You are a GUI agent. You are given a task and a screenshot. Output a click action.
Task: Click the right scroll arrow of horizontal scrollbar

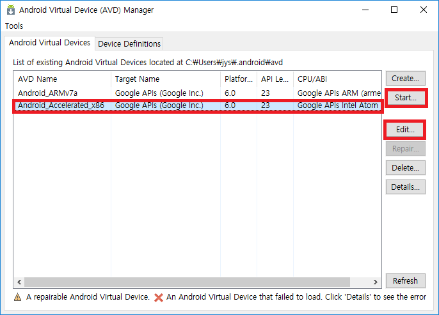375,282
